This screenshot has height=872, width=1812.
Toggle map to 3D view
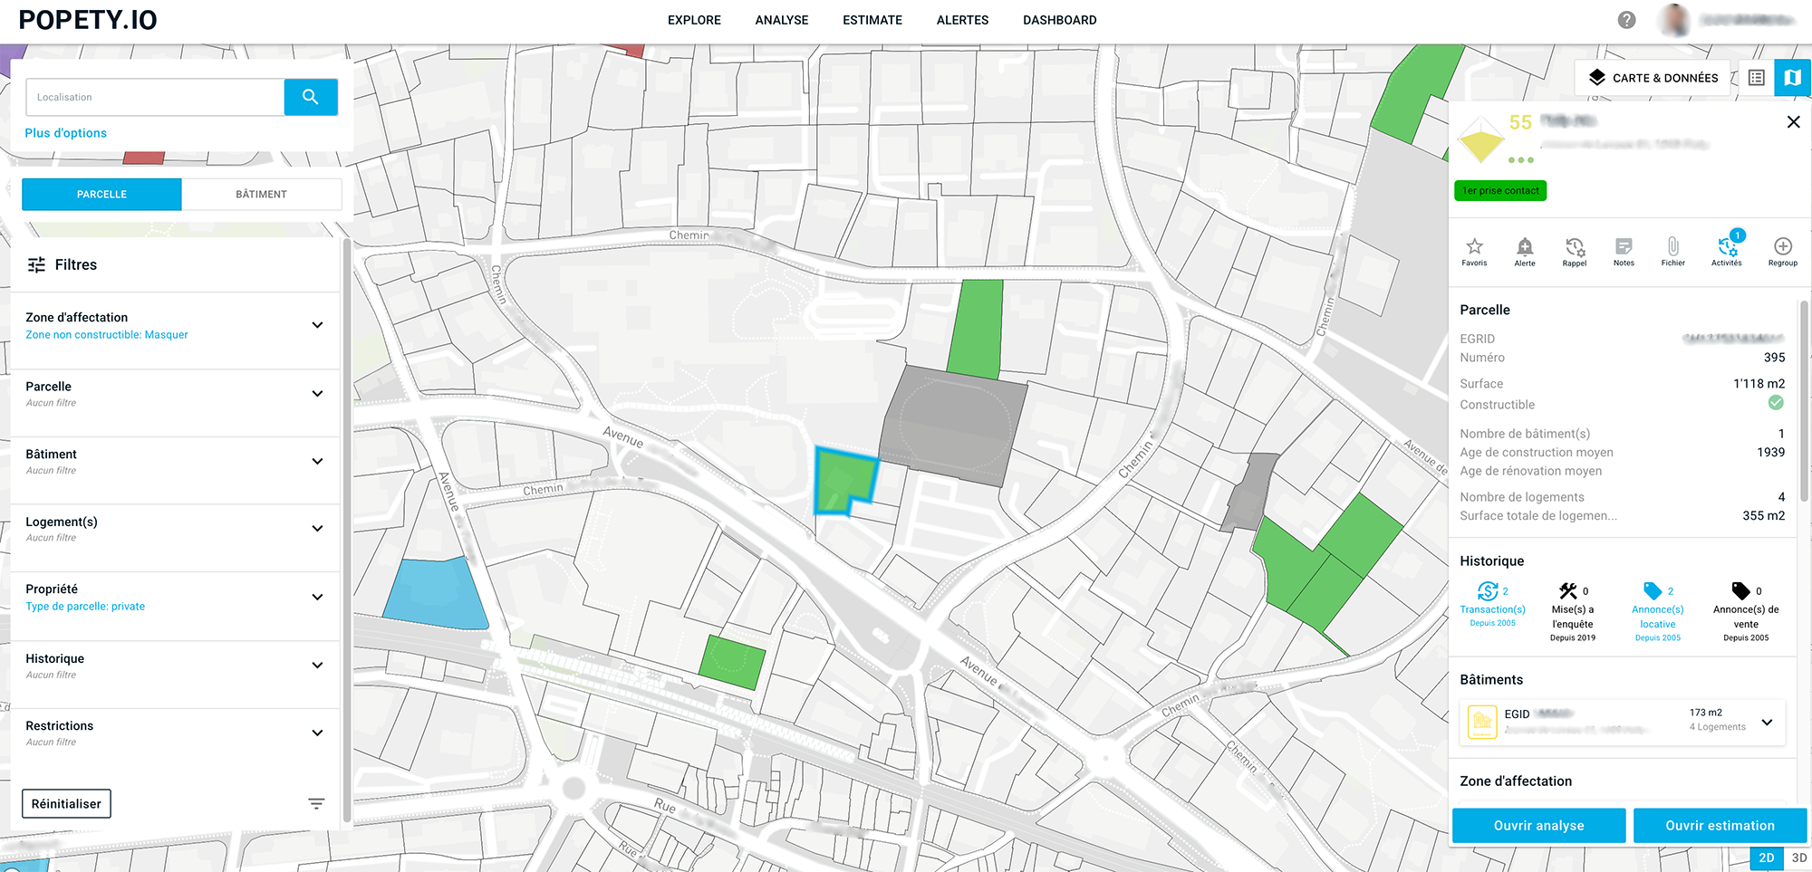click(x=1798, y=858)
